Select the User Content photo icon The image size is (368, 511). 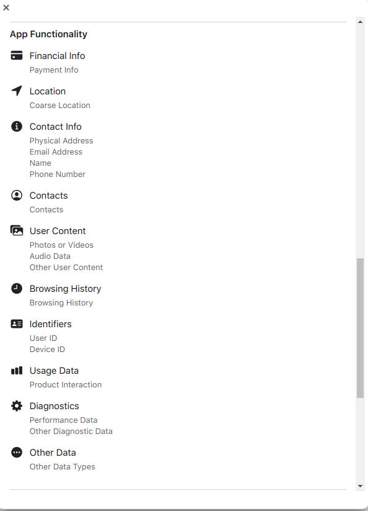17,230
